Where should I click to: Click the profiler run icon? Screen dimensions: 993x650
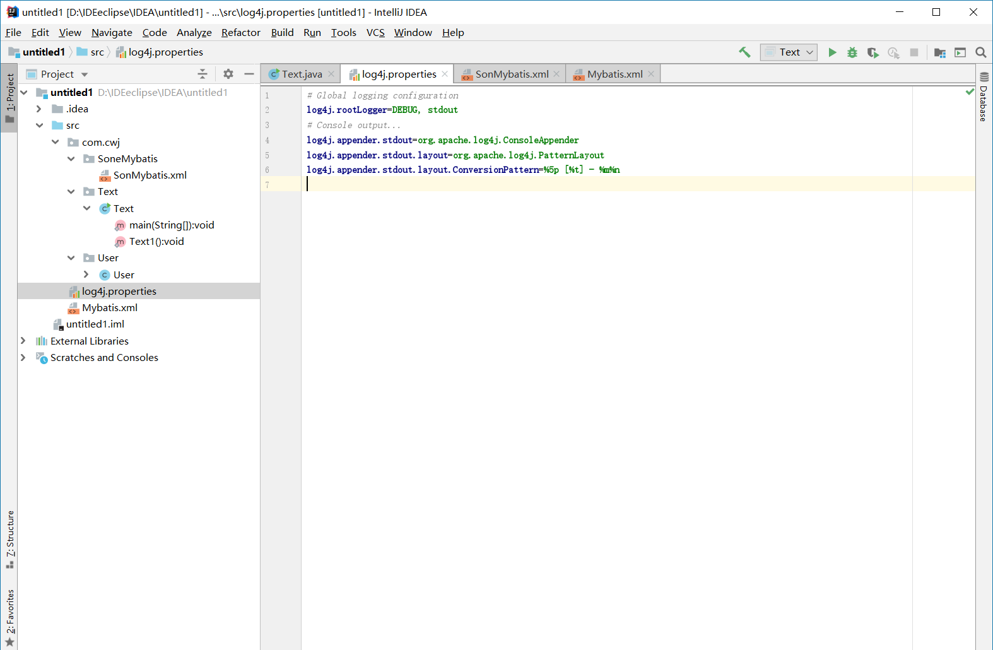pos(893,52)
